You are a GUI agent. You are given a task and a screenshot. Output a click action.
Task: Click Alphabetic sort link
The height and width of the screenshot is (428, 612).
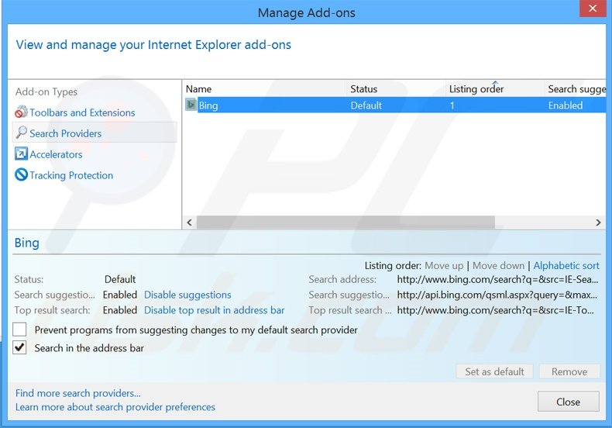click(x=566, y=265)
